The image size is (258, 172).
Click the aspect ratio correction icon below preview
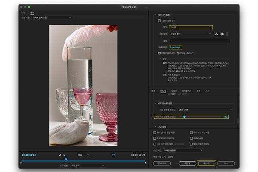[114, 155]
